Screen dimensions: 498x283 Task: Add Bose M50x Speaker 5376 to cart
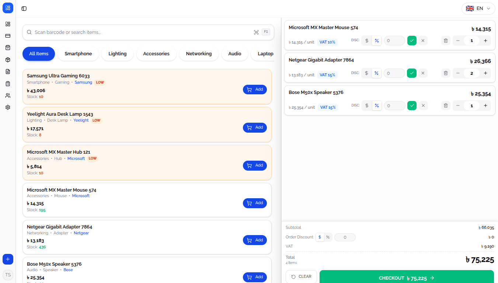point(255,277)
